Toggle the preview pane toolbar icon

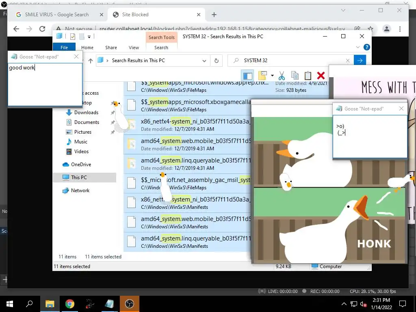(247, 76)
